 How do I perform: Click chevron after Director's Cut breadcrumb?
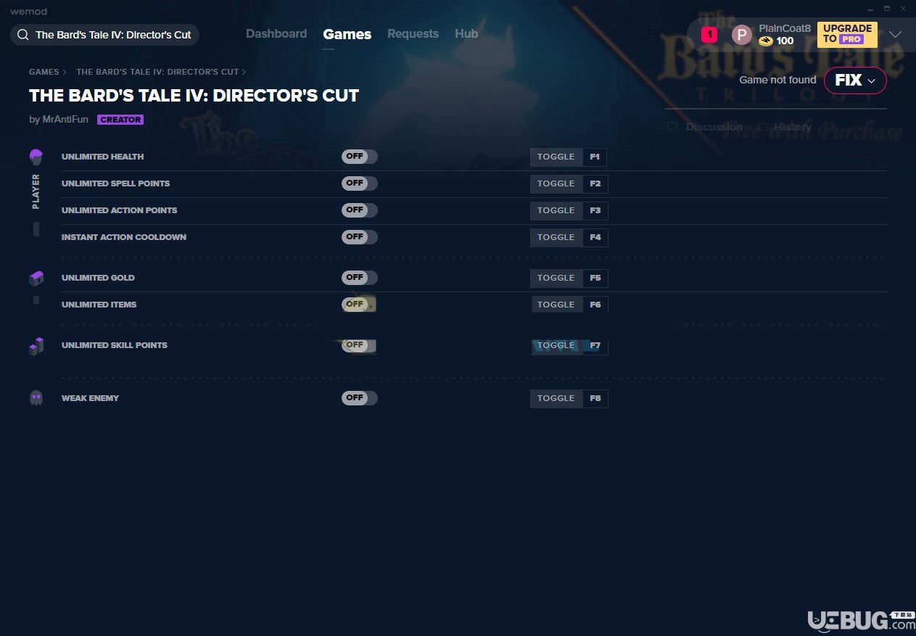pyautogui.click(x=244, y=73)
